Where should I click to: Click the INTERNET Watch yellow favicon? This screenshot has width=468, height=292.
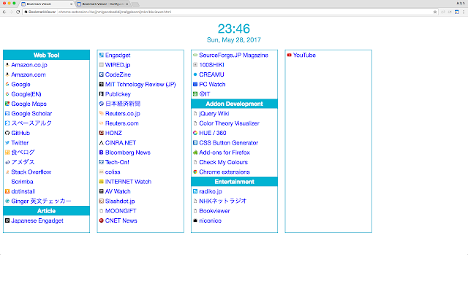pyautogui.click(x=101, y=182)
